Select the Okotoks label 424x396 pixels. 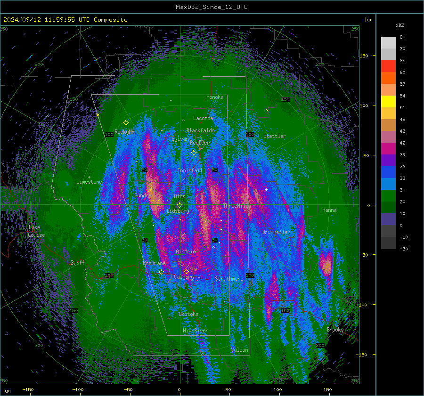coord(188,314)
